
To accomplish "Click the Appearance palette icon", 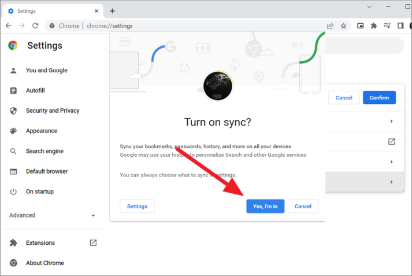I will 13,131.
